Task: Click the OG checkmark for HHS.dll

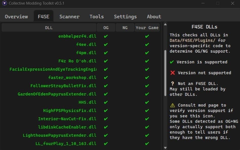Action: (106, 103)
